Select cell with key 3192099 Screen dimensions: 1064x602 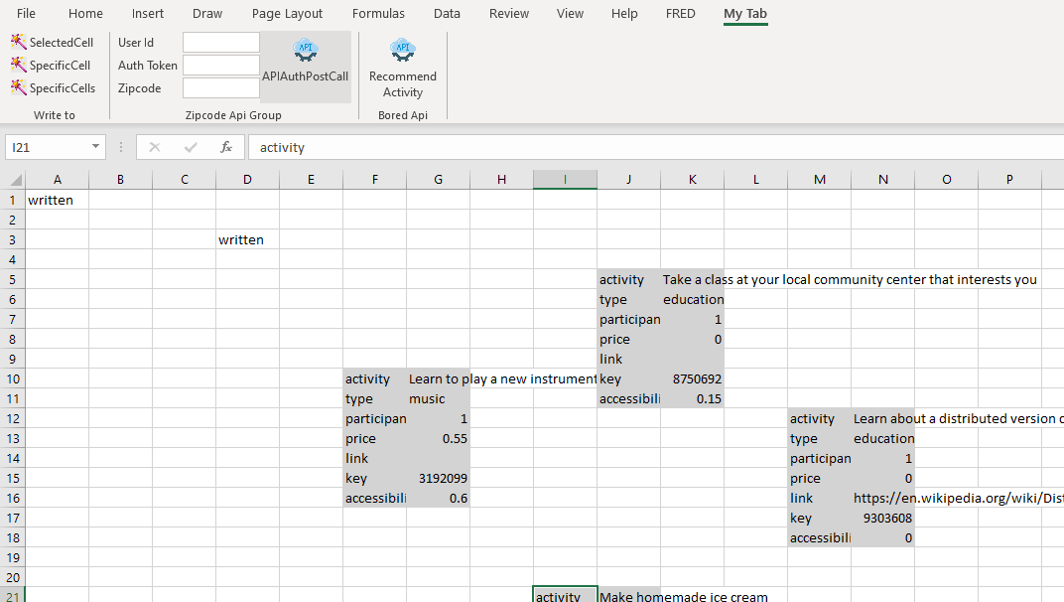(439, 479)
